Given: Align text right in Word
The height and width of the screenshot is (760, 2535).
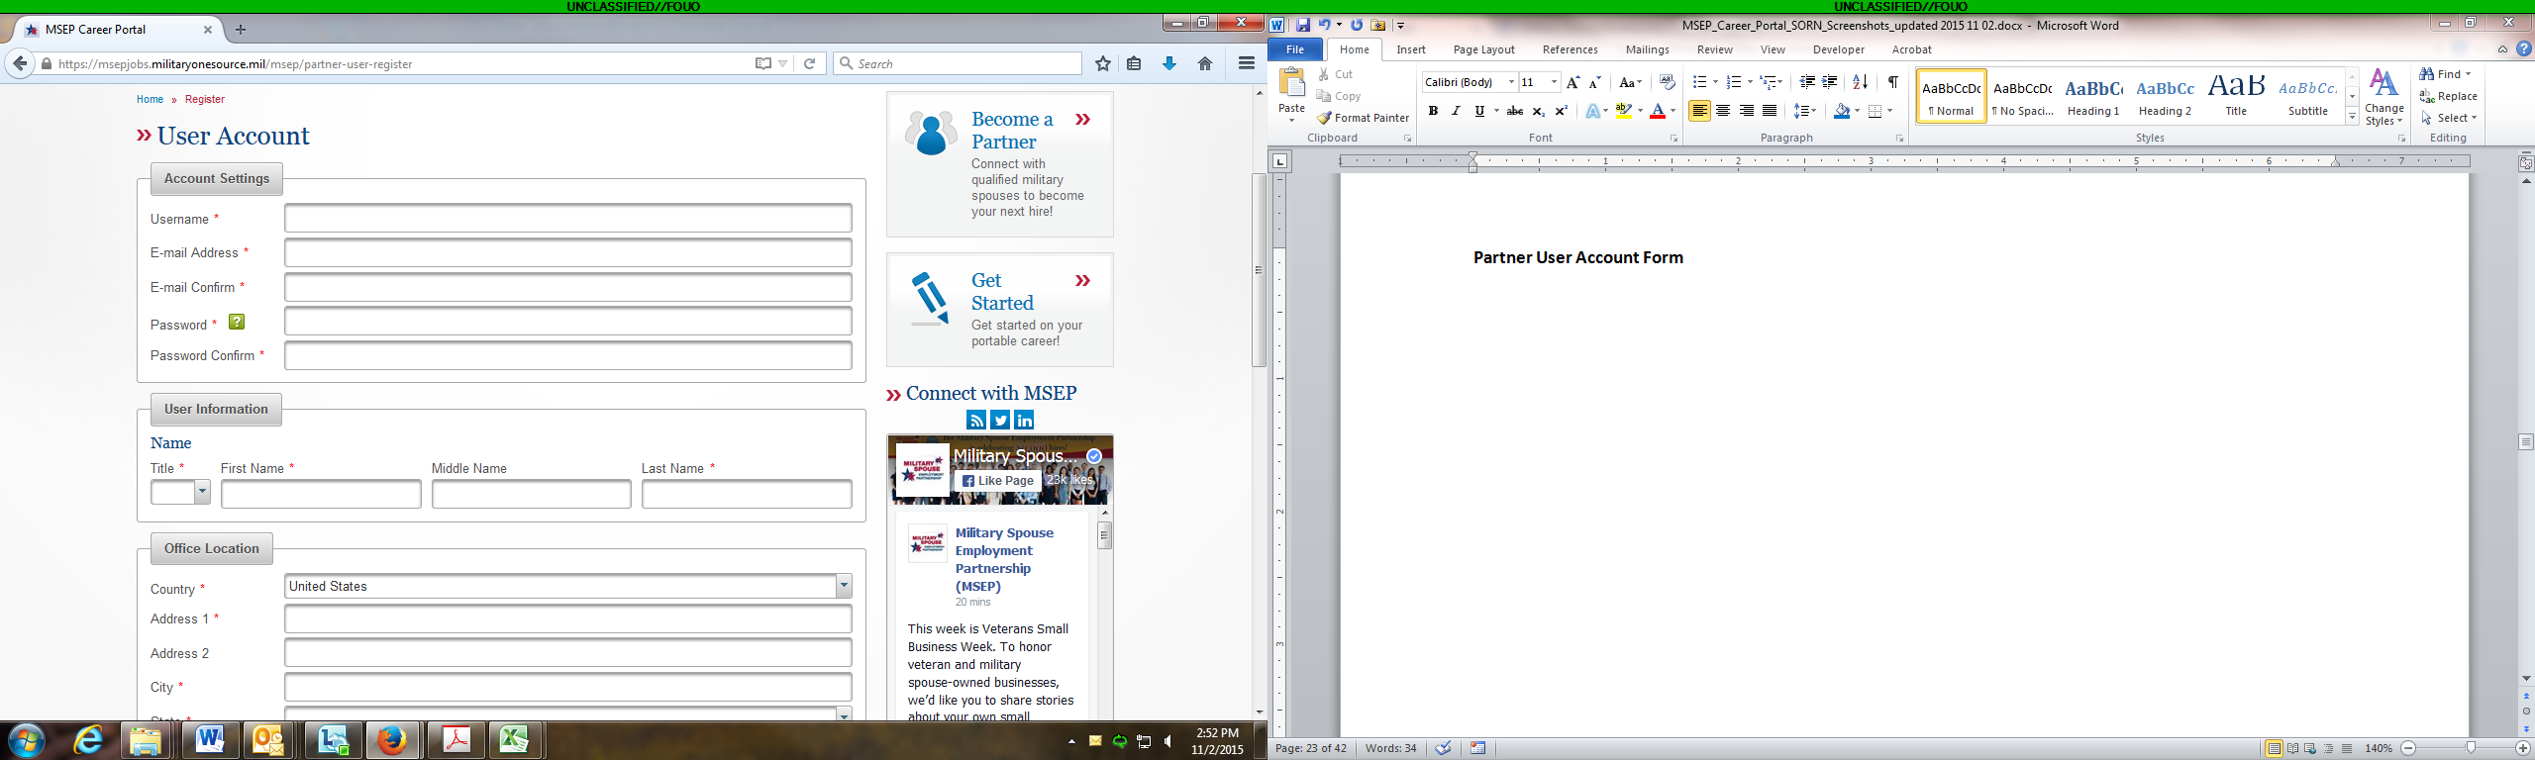Looking at the screenshot, I should click(1746, 111).
